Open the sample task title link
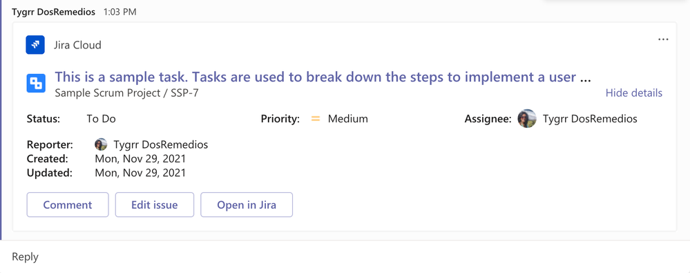 point(322,77)
